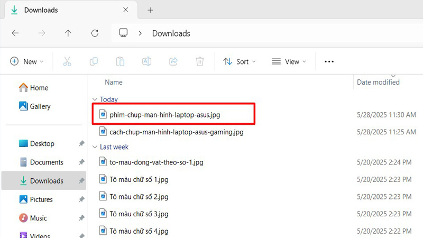The height and width of the screenshot is (238, 423).
Task: Collapse the Today group
Action: point(95,99)
